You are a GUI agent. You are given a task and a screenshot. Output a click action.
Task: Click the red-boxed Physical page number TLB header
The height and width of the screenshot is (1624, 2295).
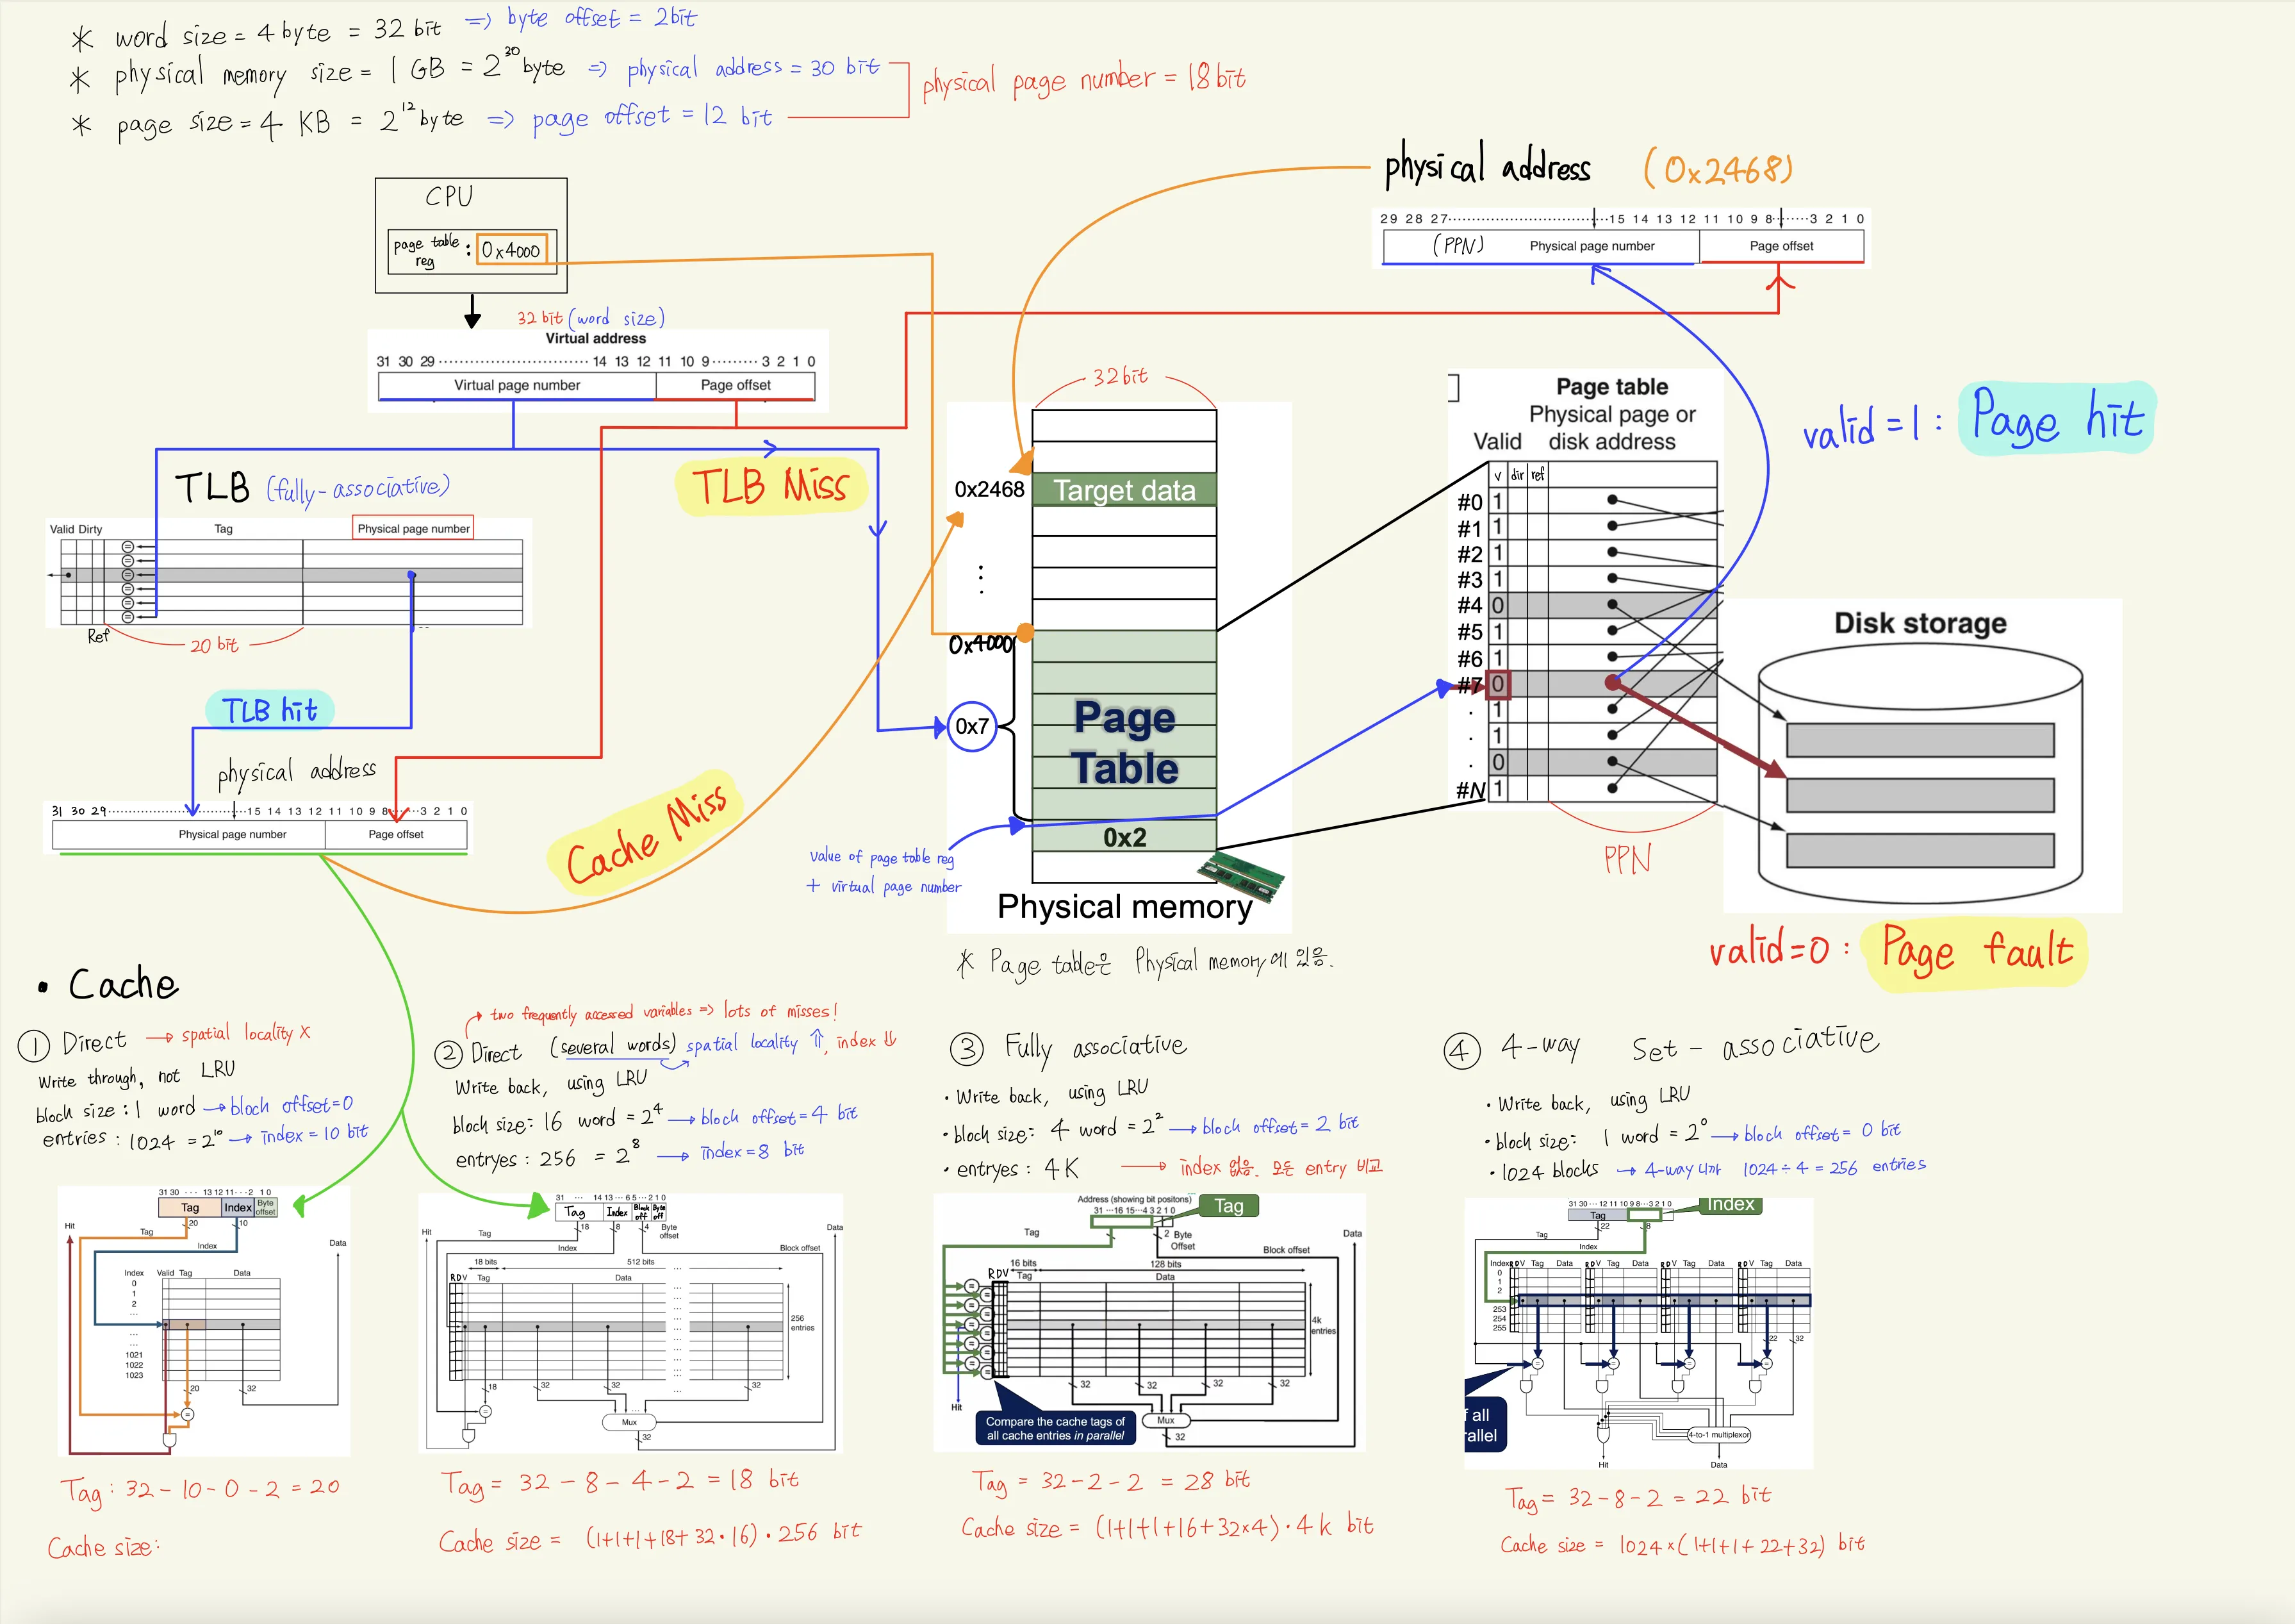tap(413, 528)
